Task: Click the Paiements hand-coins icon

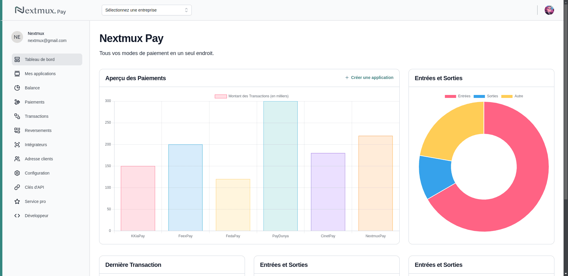Action: (17, 102)
